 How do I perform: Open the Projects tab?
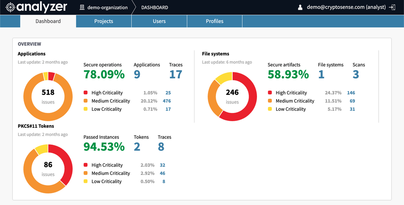[104, 21]
